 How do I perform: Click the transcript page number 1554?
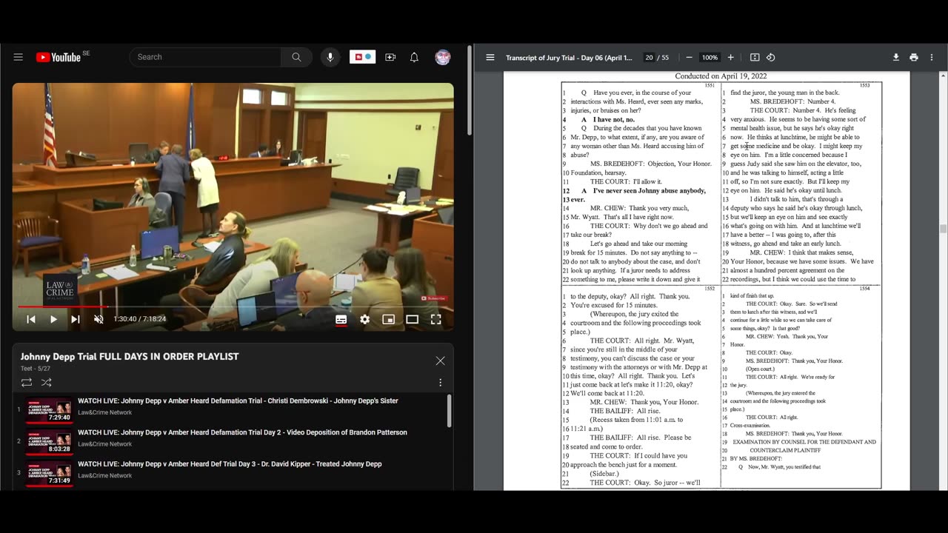tap(865, 289)
